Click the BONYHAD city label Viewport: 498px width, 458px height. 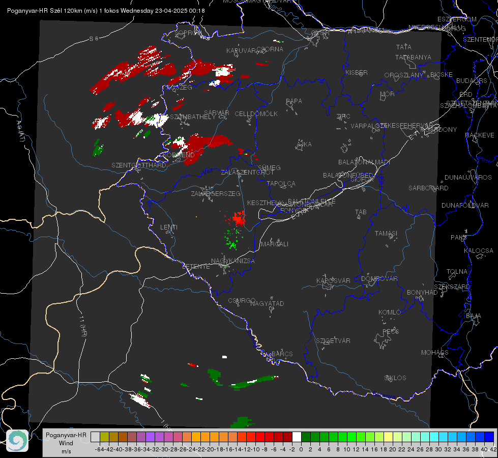coord(422,293)
